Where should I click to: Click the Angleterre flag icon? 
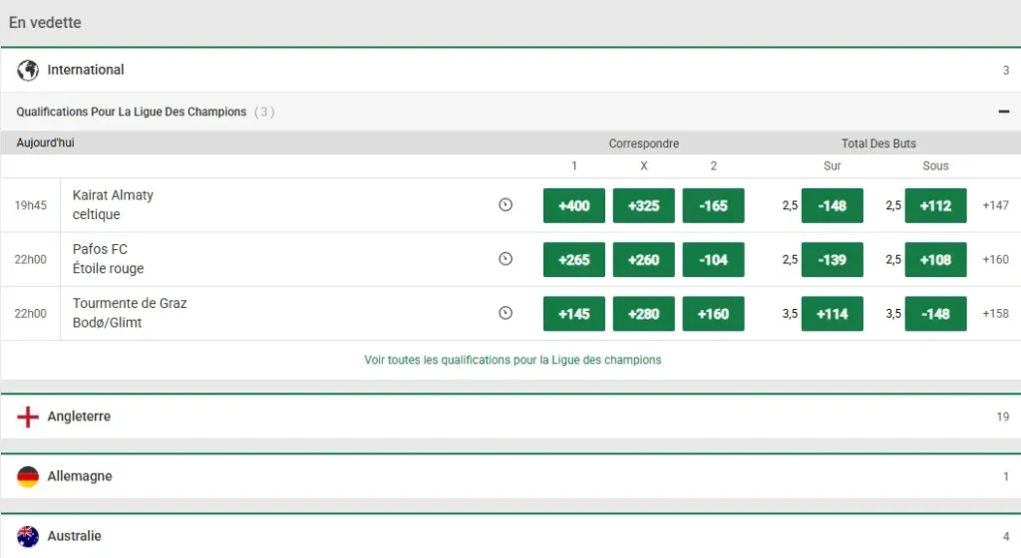pos(28,417)
